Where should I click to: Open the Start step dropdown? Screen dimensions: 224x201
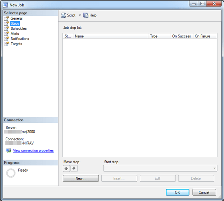(160, 168)
